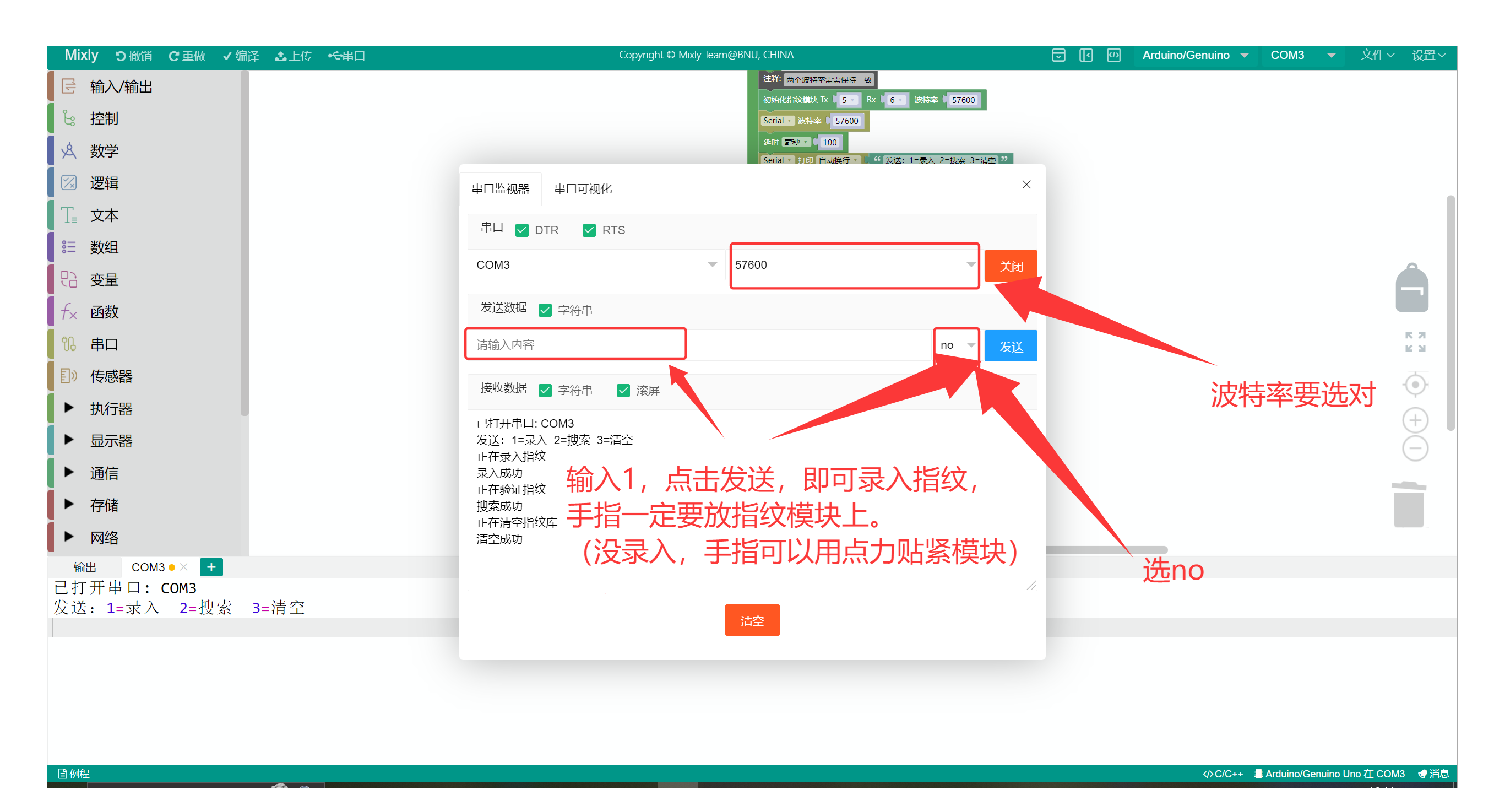
Task: Disable the RTS checkbox
Action: [x=589, y=230]
